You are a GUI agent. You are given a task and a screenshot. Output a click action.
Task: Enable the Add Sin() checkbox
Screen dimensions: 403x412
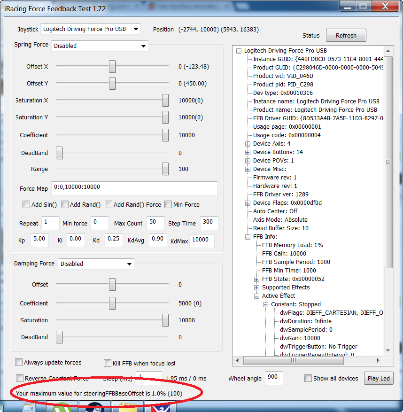point(26,204)
